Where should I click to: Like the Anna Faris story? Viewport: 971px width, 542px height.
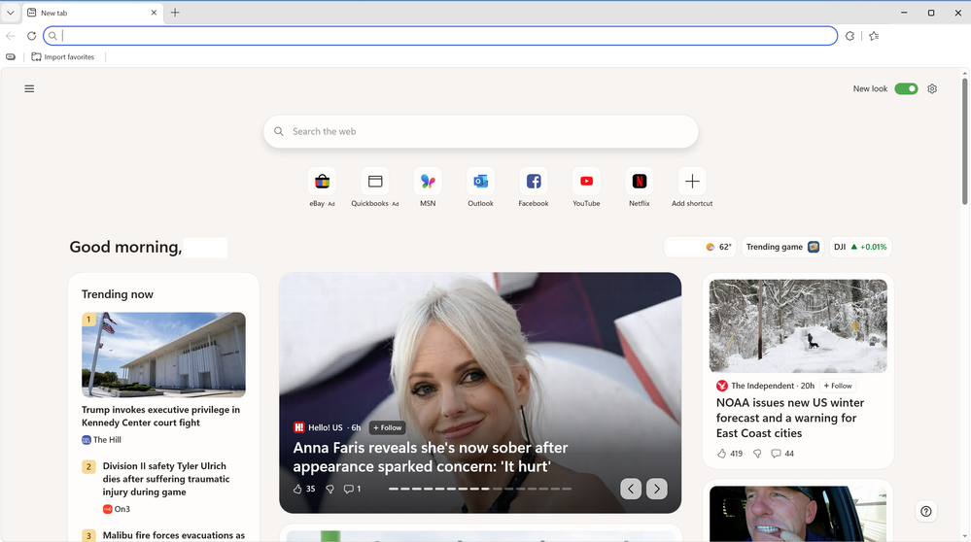click(x=304, y=489)
